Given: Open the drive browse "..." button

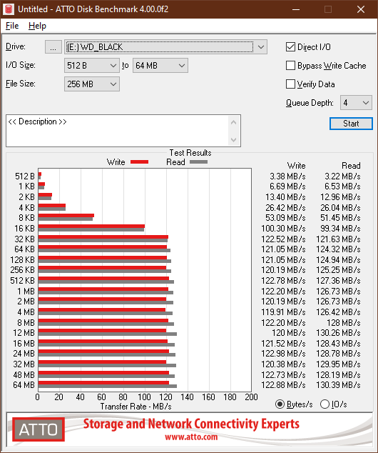Looking at the screenshot, I should point(53,47).
